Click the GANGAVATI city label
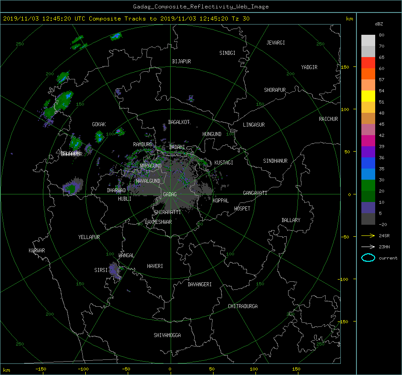This screenshot has width=402, height=375. (x=255, y=193)
